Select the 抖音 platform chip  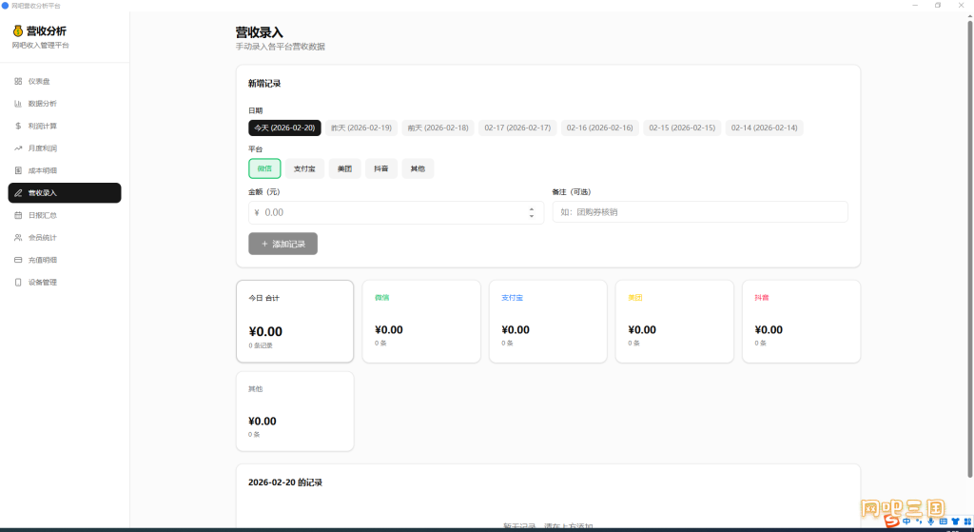381,168
